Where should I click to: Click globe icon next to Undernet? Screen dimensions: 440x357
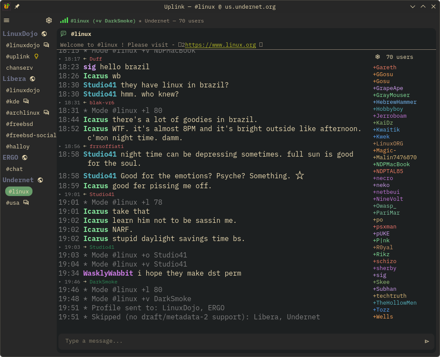(40, 180)
